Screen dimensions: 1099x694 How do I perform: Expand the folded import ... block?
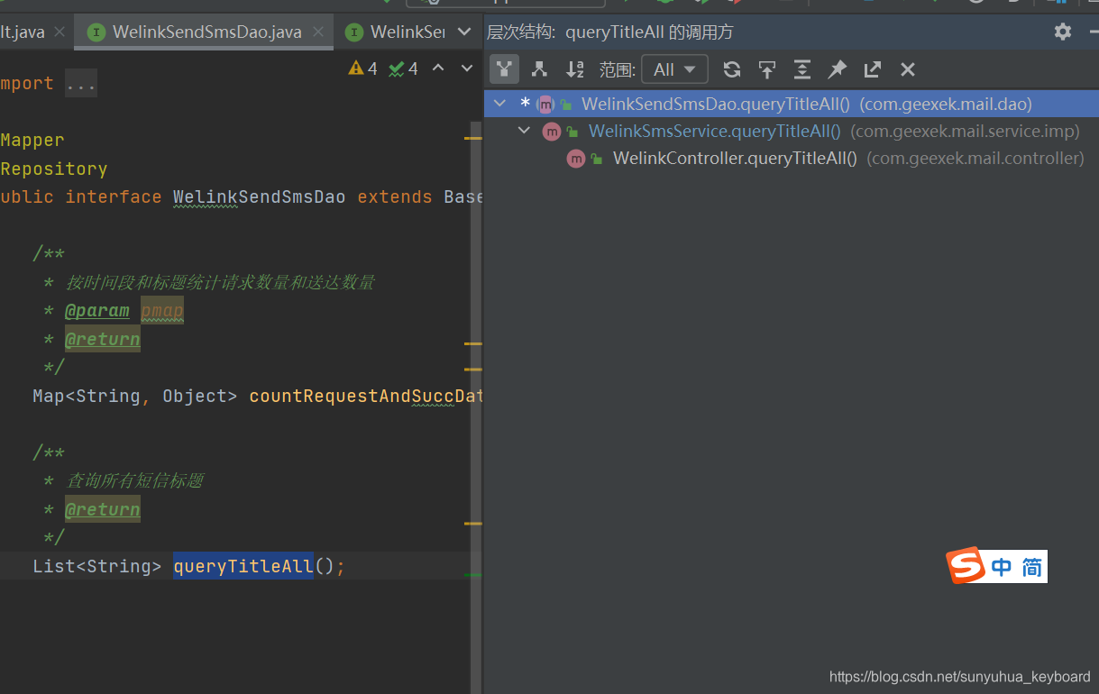[x=81, y=84]
